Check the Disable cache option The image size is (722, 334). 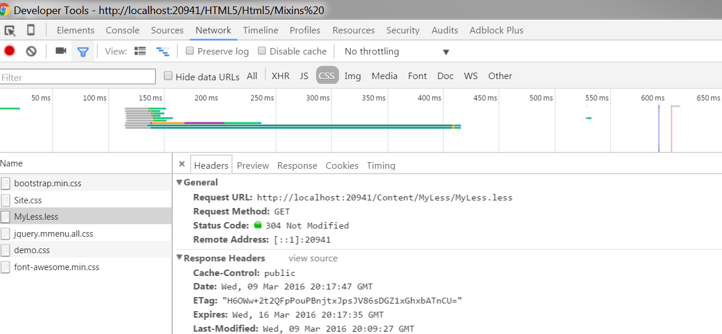click(x=262, y=51)
